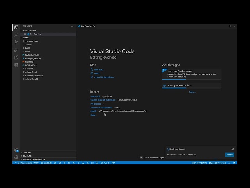Change esp32s2 target in status bar
Viewport: 250px width, 188px height.
click(x=46, y=163)
